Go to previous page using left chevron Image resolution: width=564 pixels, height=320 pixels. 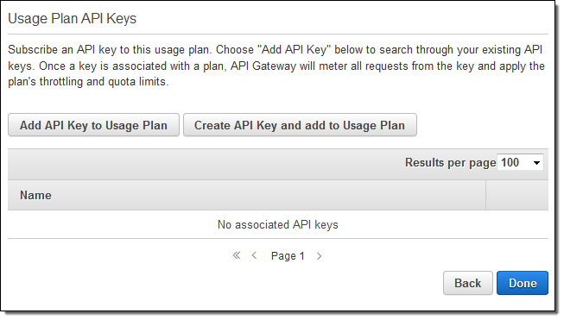pos(254,255)
